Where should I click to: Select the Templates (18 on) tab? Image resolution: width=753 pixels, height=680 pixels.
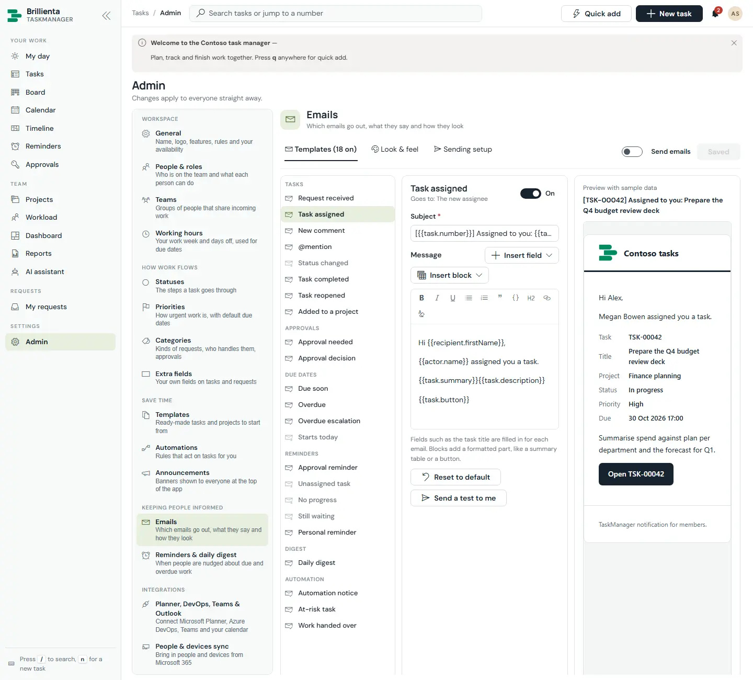(321, 150)
